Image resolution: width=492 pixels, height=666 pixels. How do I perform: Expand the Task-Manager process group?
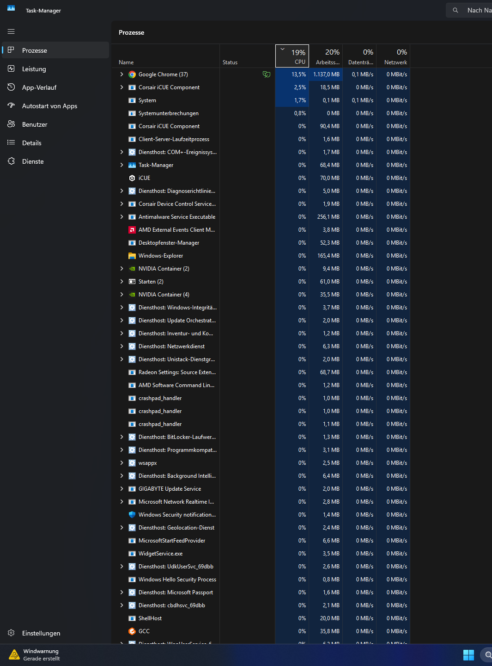point(121,165)
